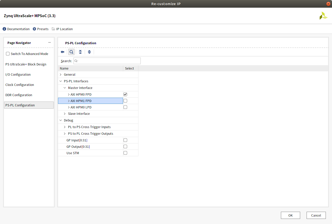The height and width of the screenshot is (224, 332).
Task: Enable the AXI HPM0 LPD checkbox
Action: click(x=125, y=107)
